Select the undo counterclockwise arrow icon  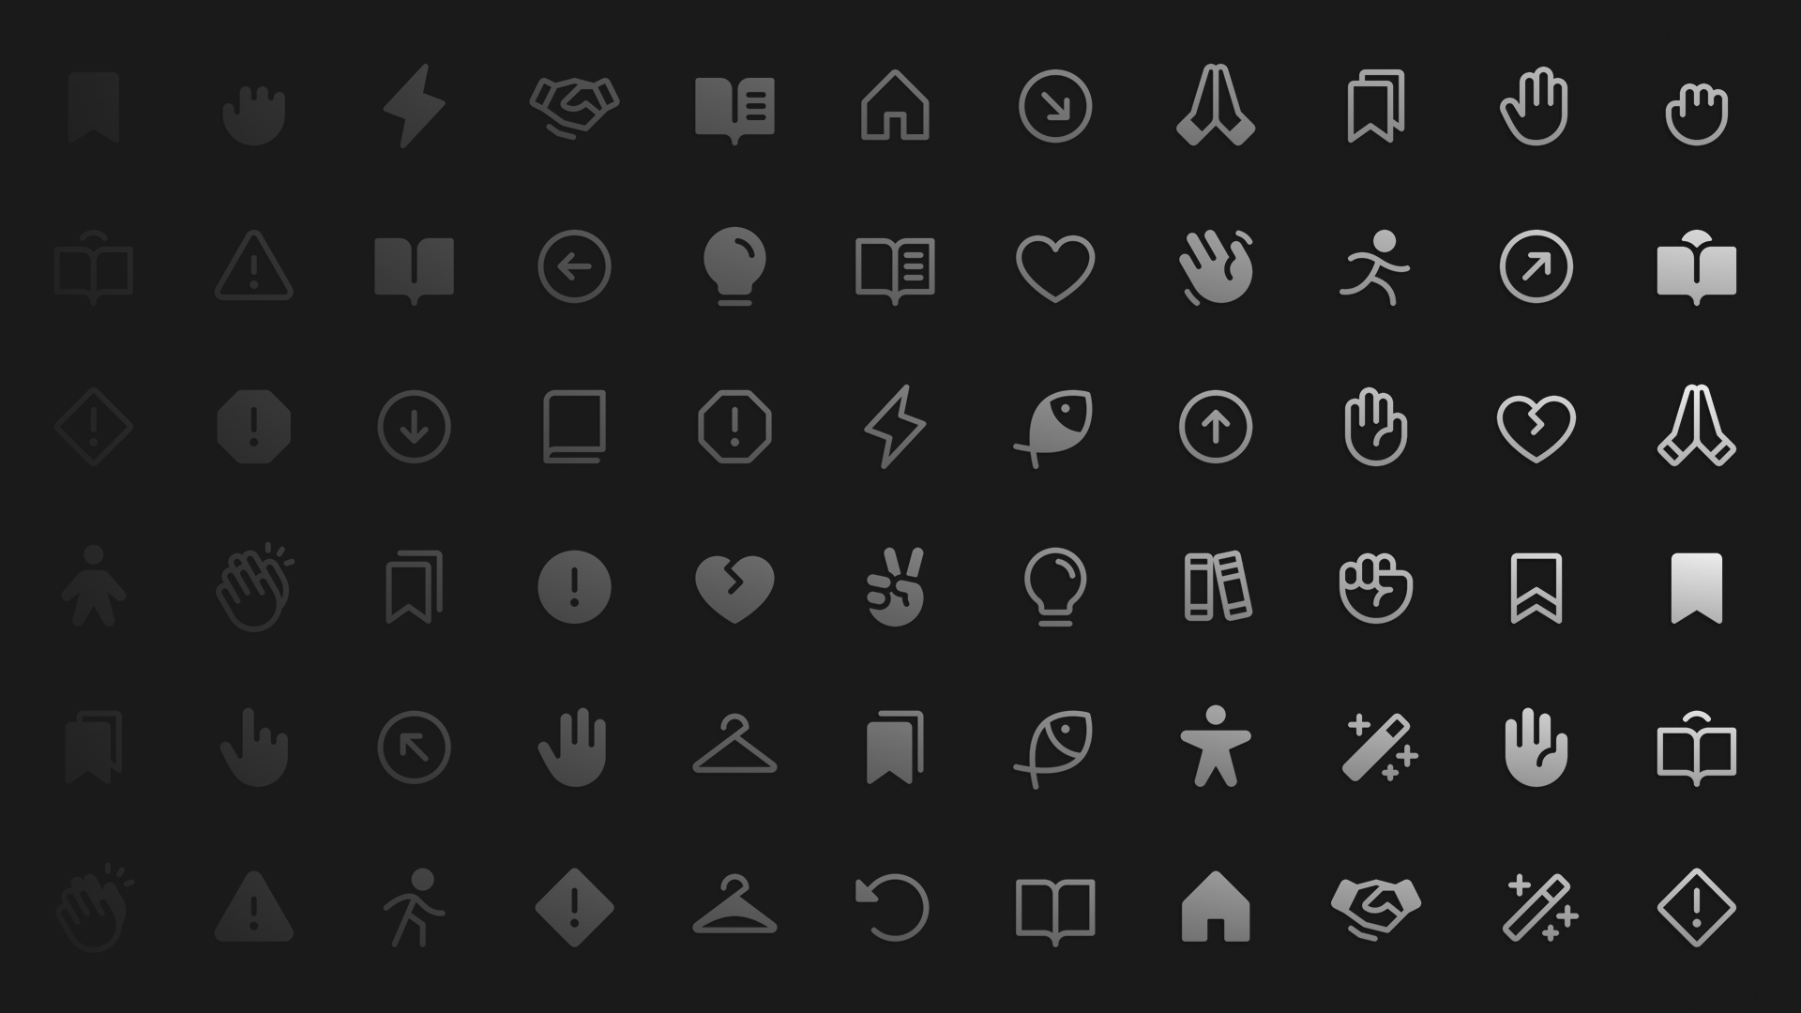click(893, 907)
